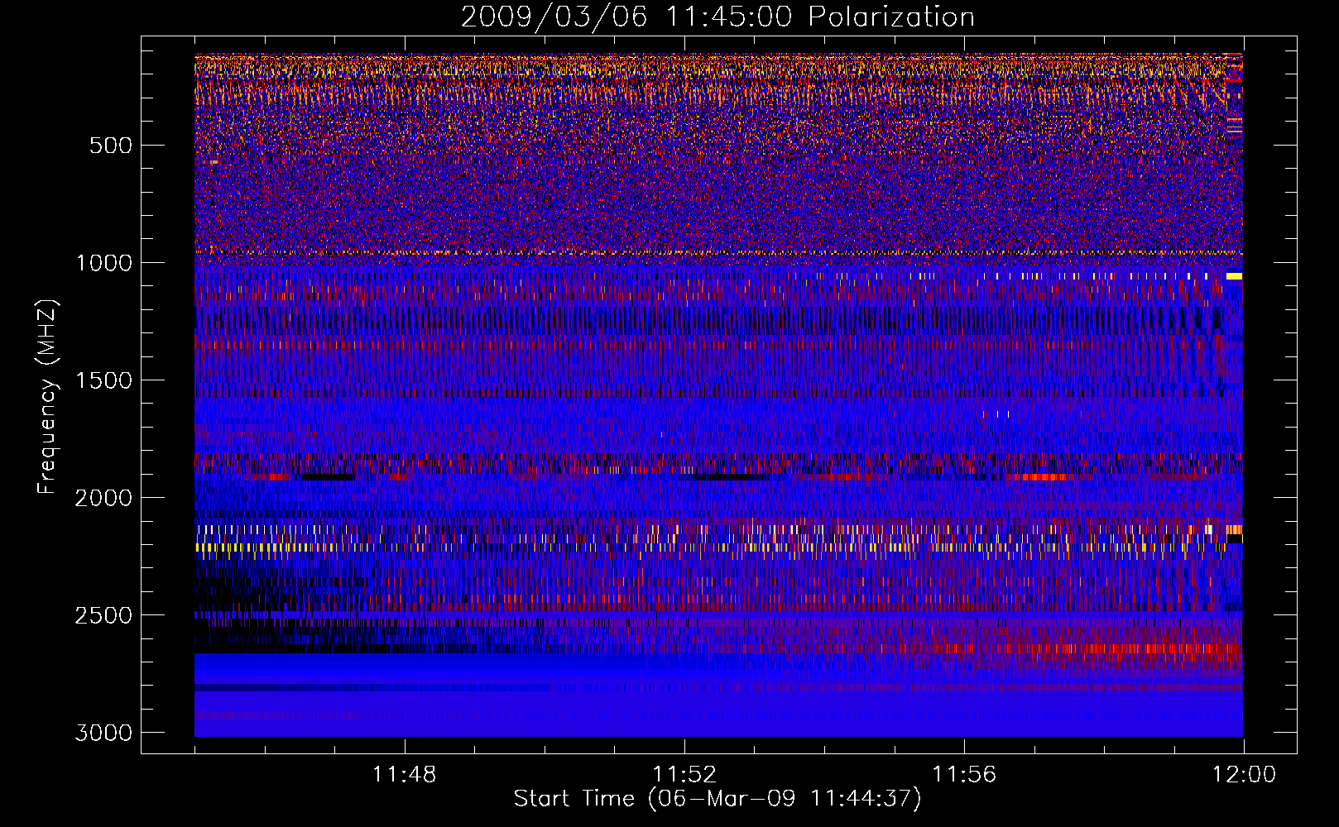1339x827 pixels.
Task: Click the plot title '2009/03/06 11:45:00 Polarization'
Action: (717, 17)
